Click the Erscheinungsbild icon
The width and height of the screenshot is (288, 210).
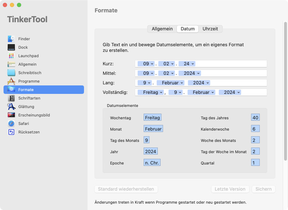[x=11, y=115]
